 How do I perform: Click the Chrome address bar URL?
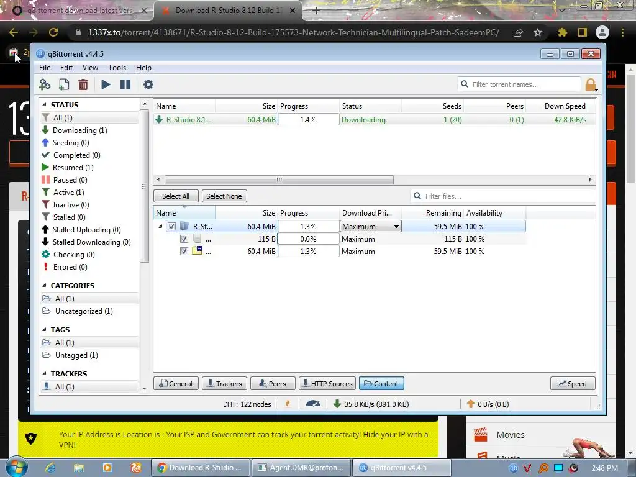coord(293,32)
